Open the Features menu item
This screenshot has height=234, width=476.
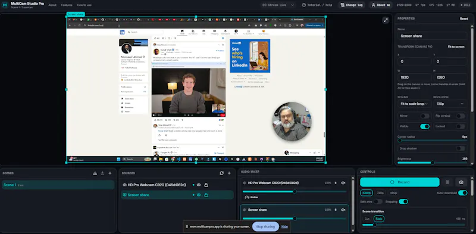(67, 5)
